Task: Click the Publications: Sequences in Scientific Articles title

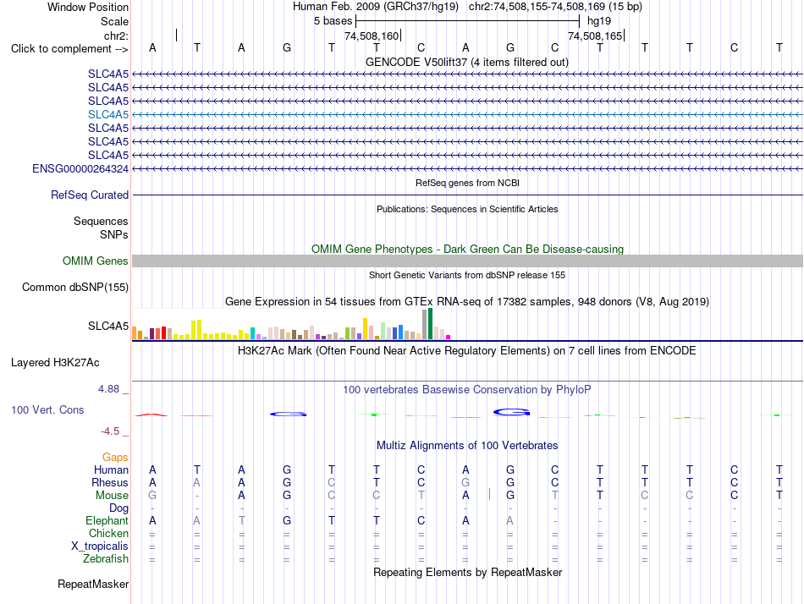Action: (x=467, y=209)
